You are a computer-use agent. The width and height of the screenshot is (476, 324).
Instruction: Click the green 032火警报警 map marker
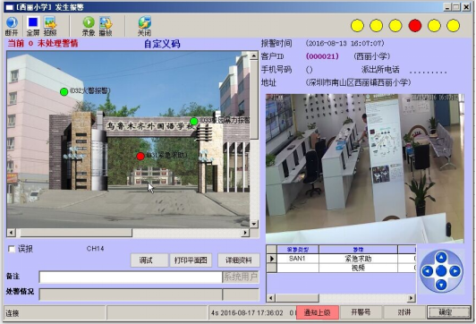[x=64, y=91]
